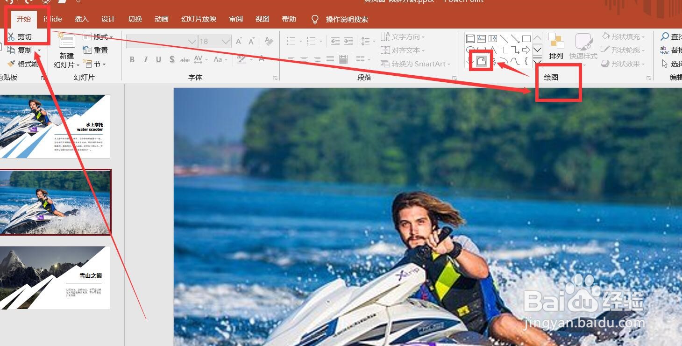The height and width of the screenshot is (346, 682).
Task: Click the Increase Indent icon
Action: click(348, 41)
